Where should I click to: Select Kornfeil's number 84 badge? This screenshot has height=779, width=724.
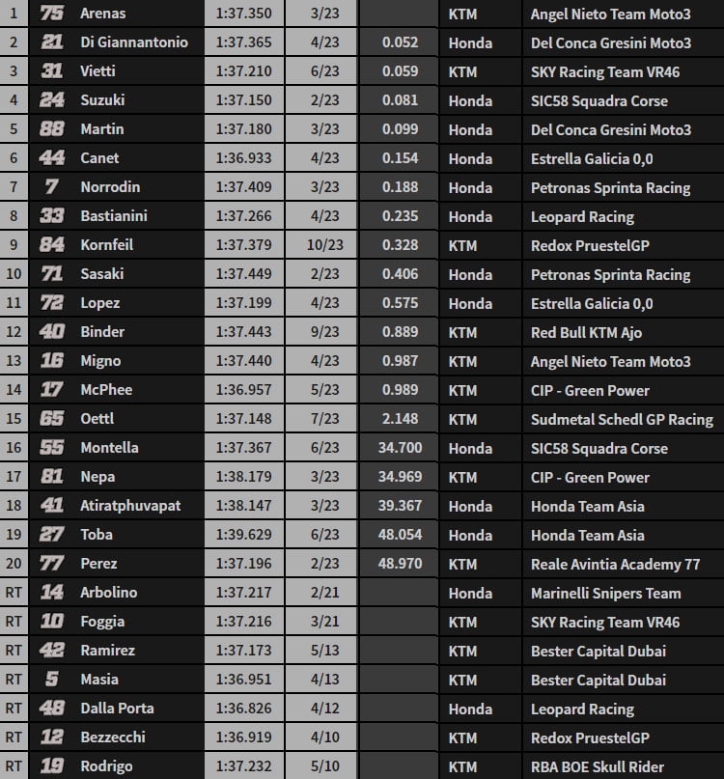click(52, 245)
